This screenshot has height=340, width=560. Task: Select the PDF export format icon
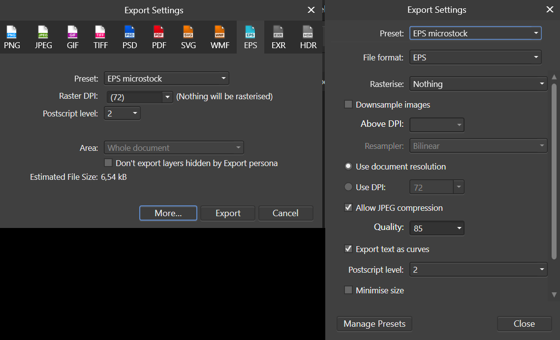[158, 37]
